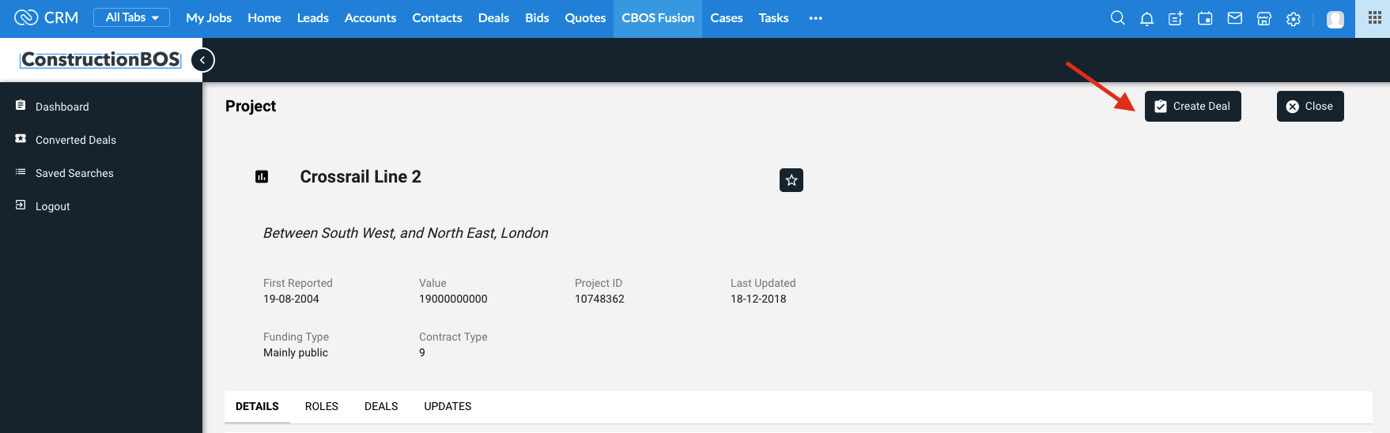The image size is (1390, 433).
Task: Show more modules via ellipsis
Action: tap(816, 18)
